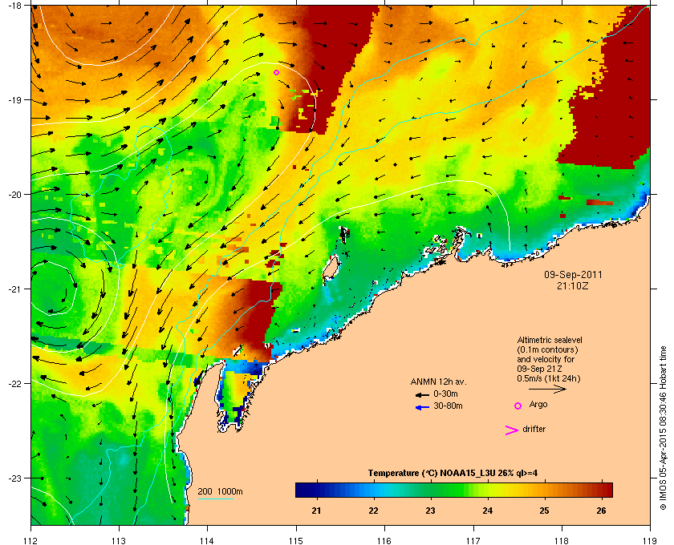
Task: Click the longitude label 119
Action: click(x=650, y=541)
